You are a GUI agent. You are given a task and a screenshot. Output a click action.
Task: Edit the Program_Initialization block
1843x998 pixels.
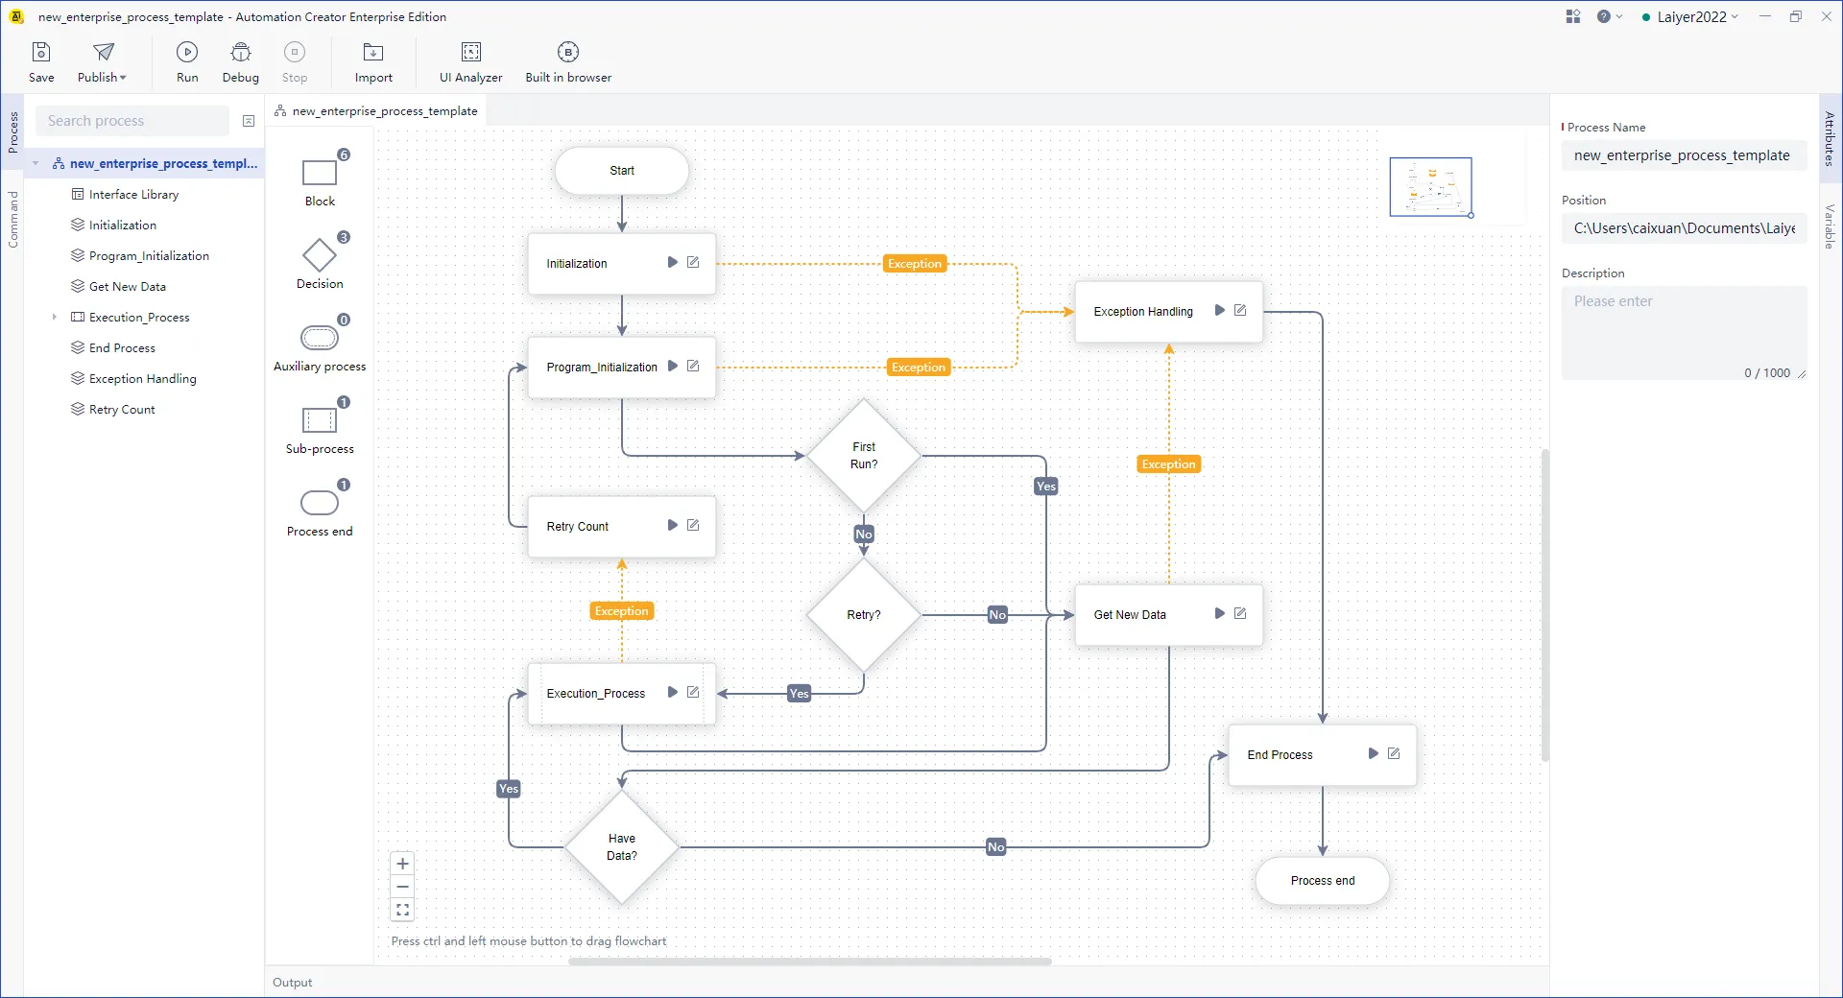(693, 366)
